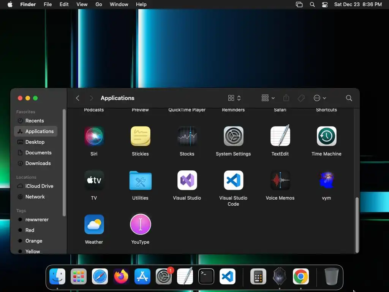Select Documents in the sidebar

[36, 153]
